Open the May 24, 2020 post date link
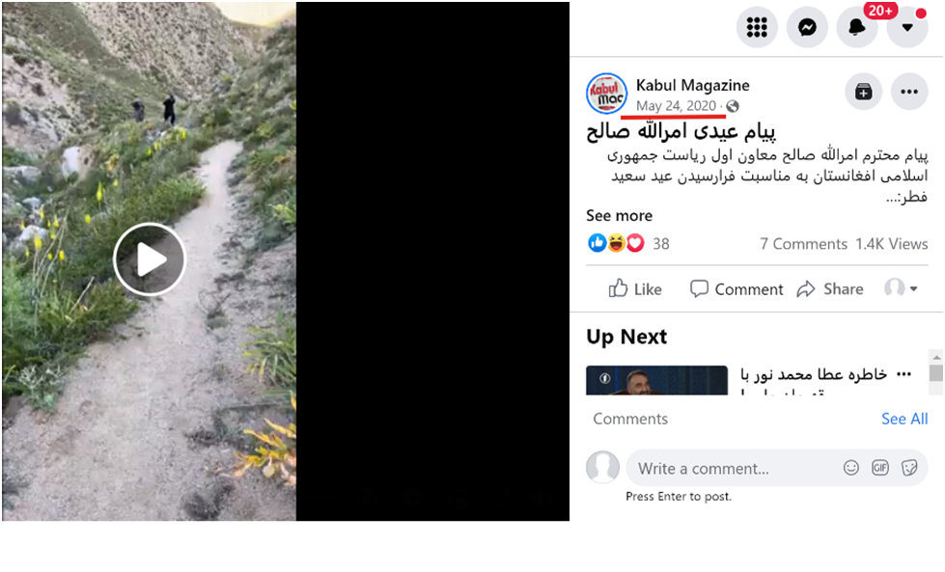Viewport: 945px width, 572px height. (676, 106)
